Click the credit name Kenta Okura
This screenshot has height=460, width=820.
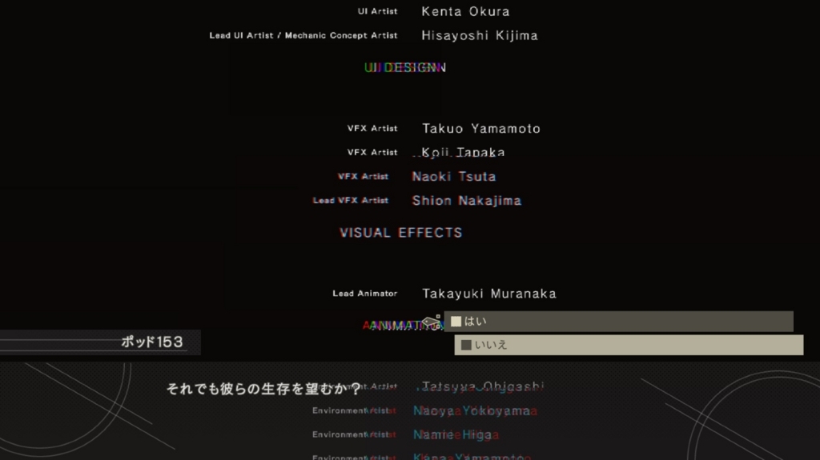[x=465, y=11]
